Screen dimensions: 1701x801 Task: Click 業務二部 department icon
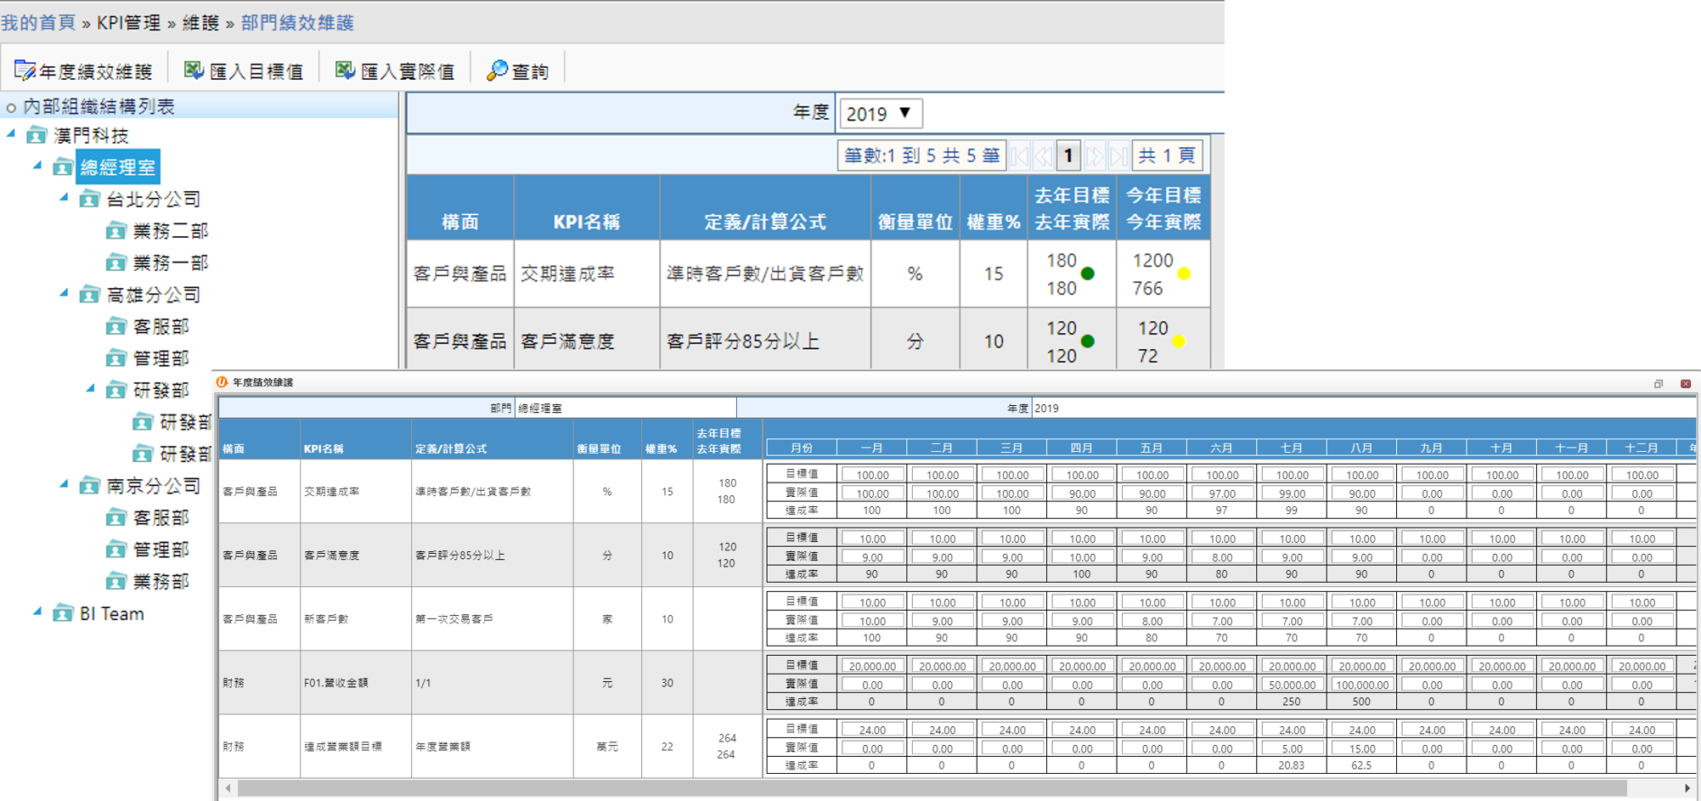(115, 231)
